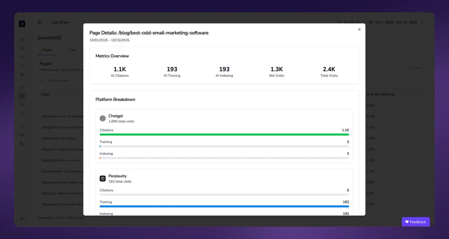This screenshot has width=449, height=239.
Task: Click the clock icon next to the 18:35:25 timestamp
Action: (340, 22)
